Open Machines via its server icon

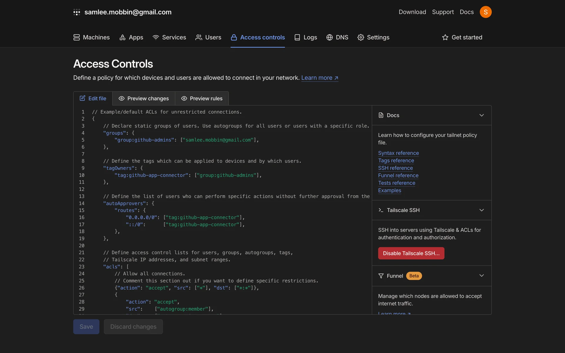click(x=77, y=37)
